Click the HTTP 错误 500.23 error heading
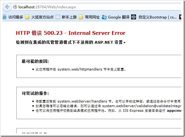Viewport: 185px width, 137px height. pos(70,33)
